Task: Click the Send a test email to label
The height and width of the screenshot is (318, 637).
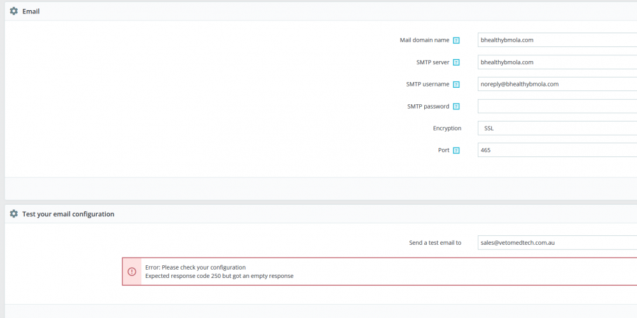Action: pyautogui.click(x=435, y=243)
